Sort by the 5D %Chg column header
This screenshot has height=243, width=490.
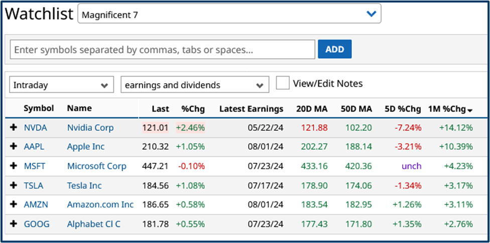click(x=403, y=109)
